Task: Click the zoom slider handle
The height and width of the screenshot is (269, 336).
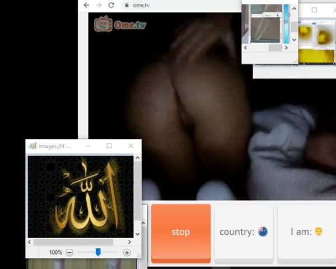Action: 98,253
